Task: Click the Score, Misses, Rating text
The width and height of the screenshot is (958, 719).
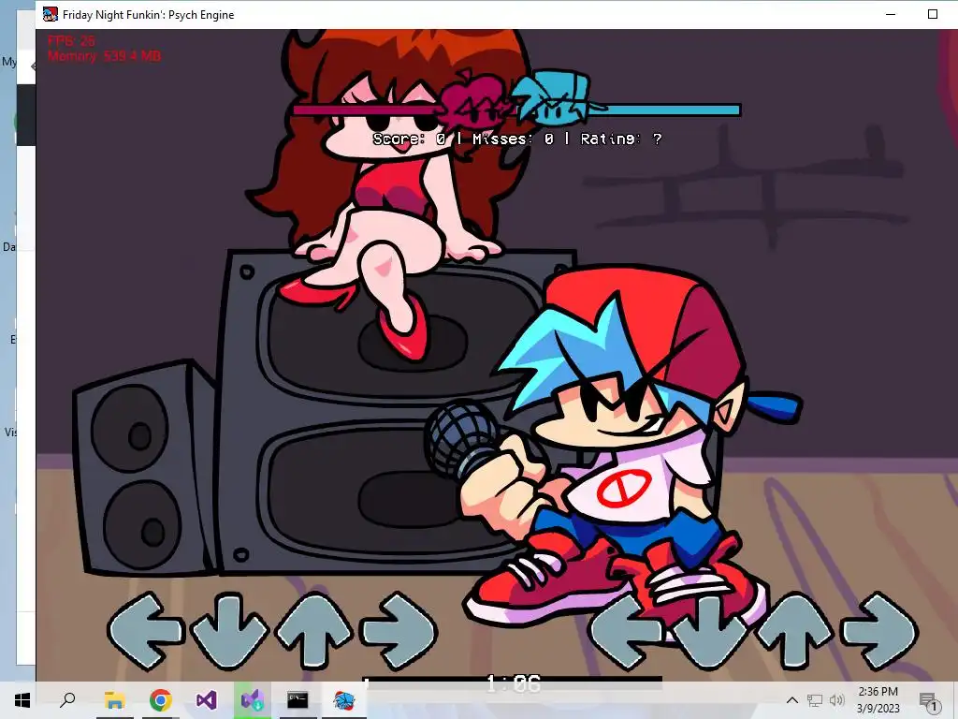Action: pos(516,139)
